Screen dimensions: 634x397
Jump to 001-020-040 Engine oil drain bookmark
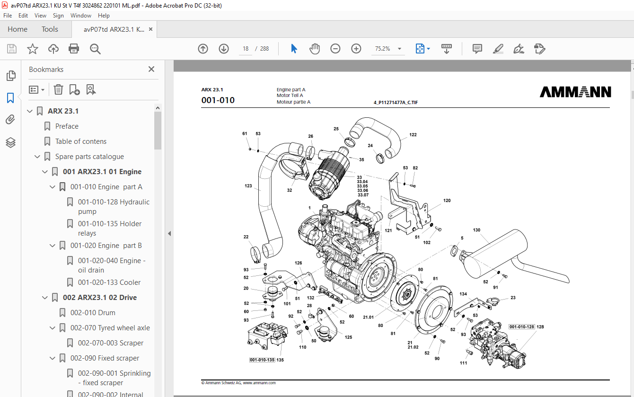[112, 265]
